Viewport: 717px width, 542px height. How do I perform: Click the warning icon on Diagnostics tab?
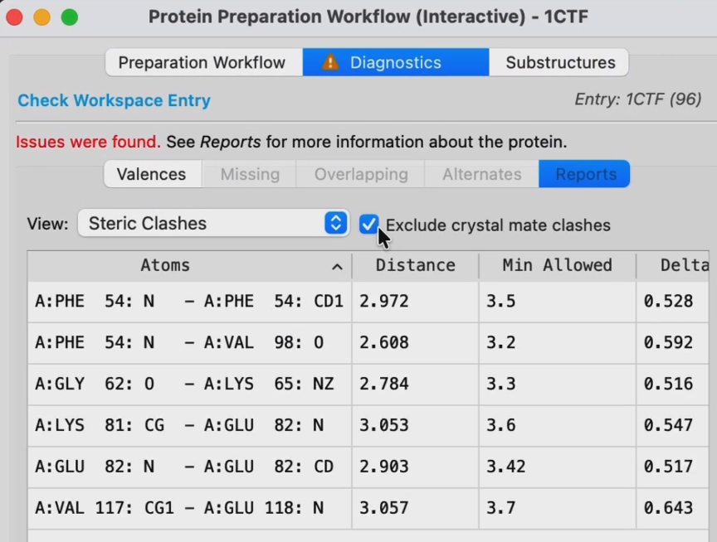coord(330,62)
